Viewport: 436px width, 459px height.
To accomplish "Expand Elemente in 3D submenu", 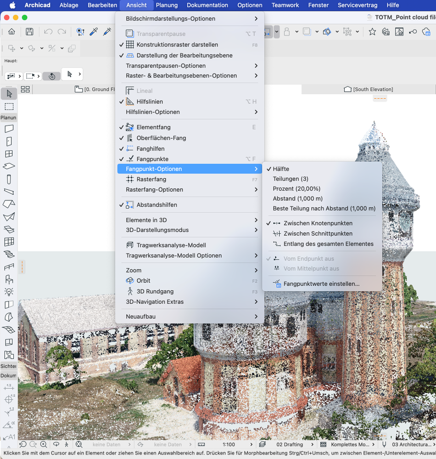I will click(x=190, y=220).
